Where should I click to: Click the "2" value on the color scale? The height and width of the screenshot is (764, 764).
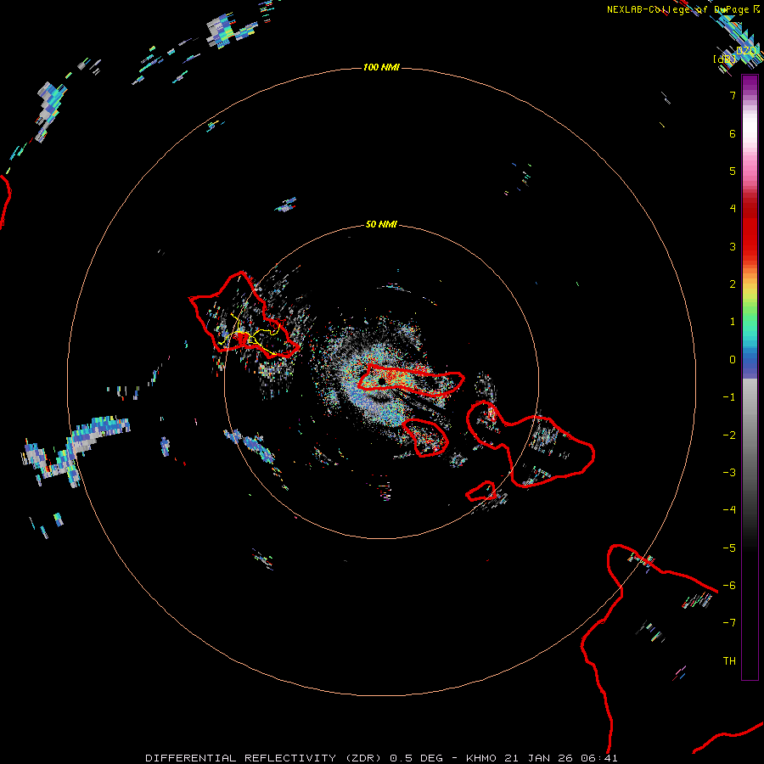click(x=733, y=284)
